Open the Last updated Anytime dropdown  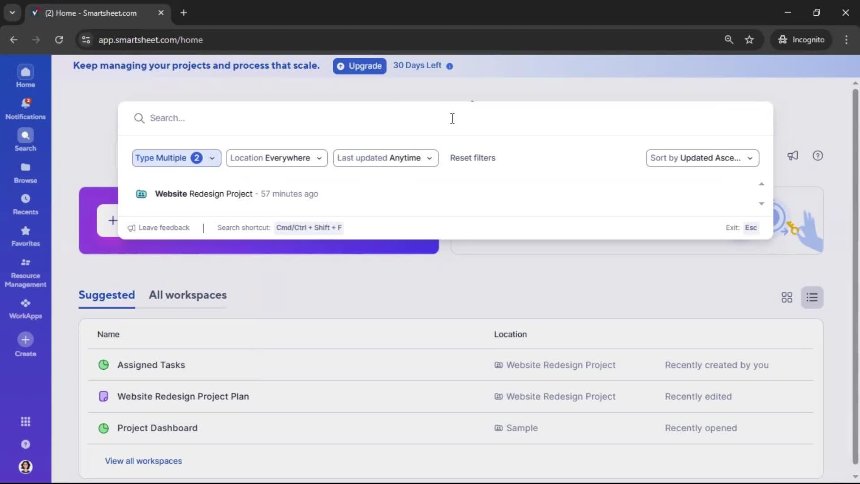coord(386,158)
